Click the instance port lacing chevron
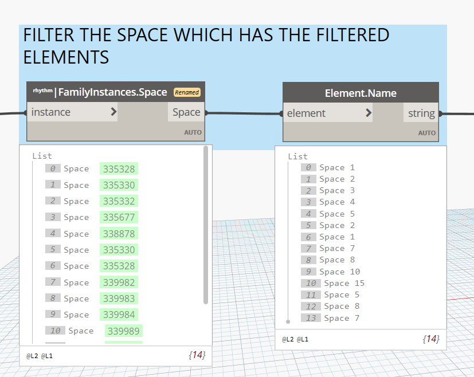The width and height of the screenshot is (474, 377). pos(113,112)
